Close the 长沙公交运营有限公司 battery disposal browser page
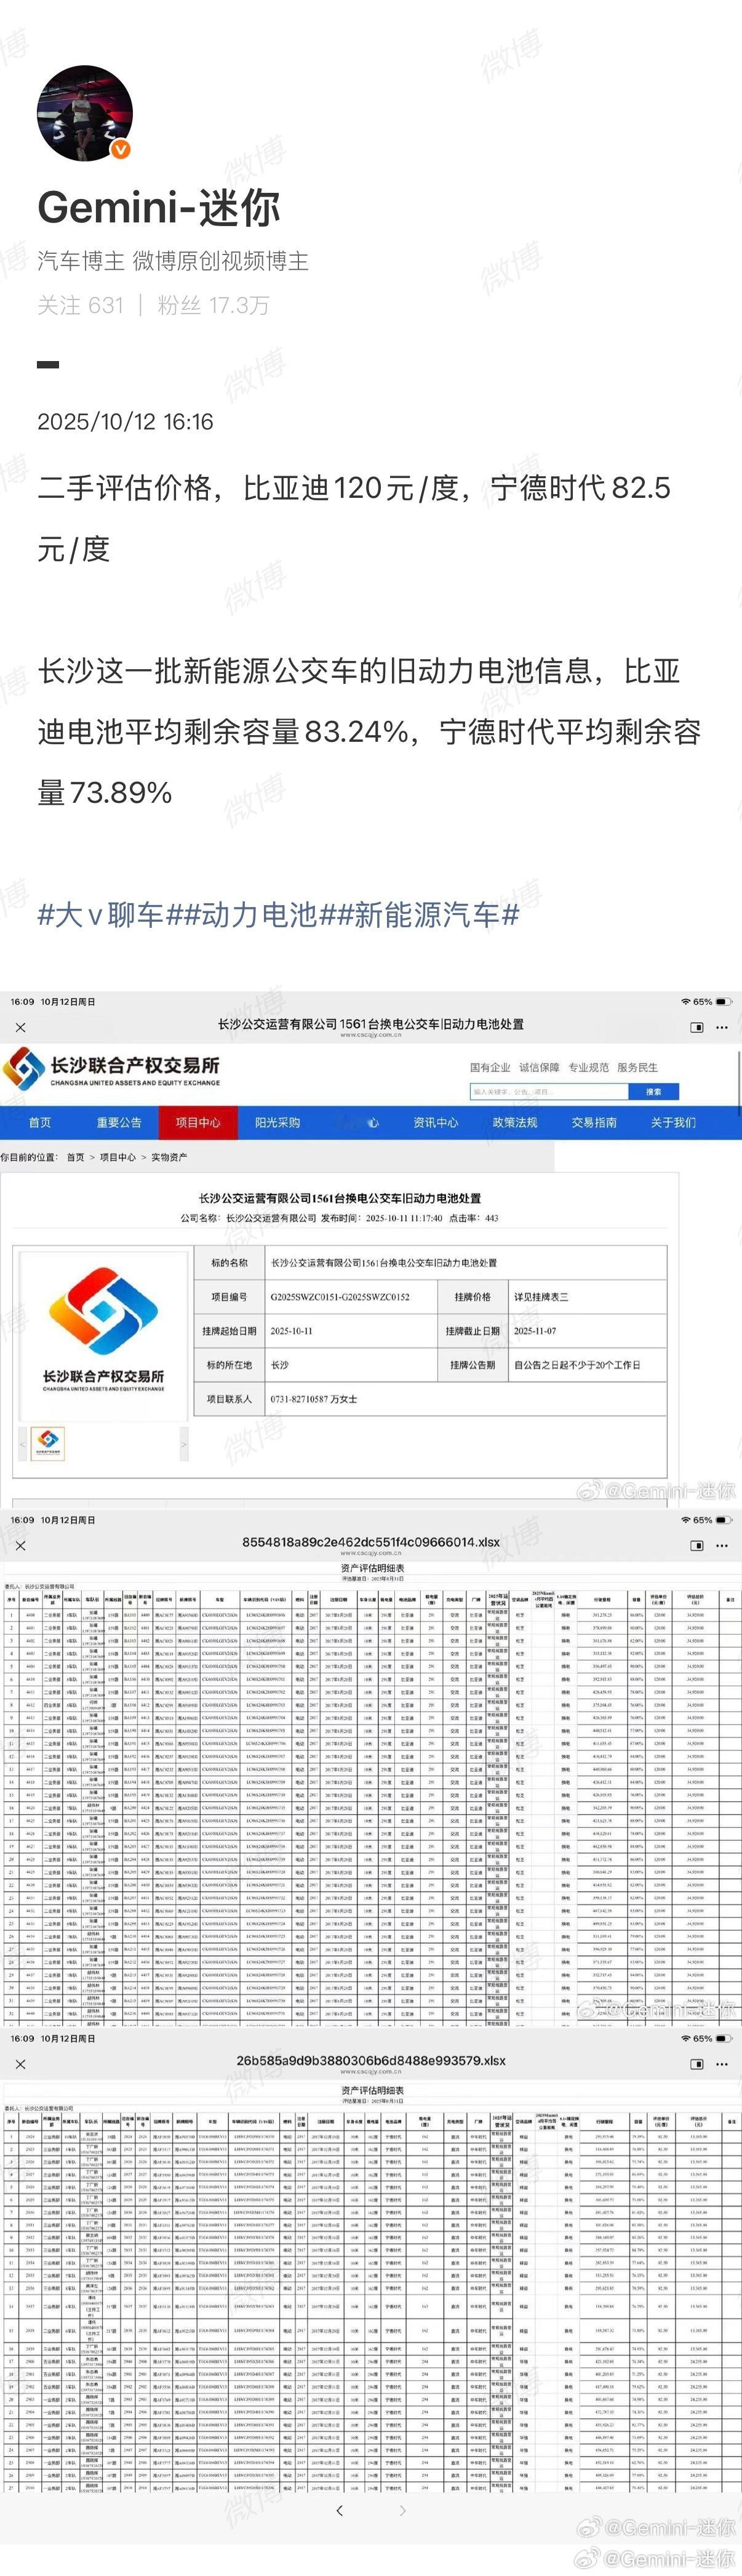This screenshot has height=2576, width=742. pos(21,1027)
